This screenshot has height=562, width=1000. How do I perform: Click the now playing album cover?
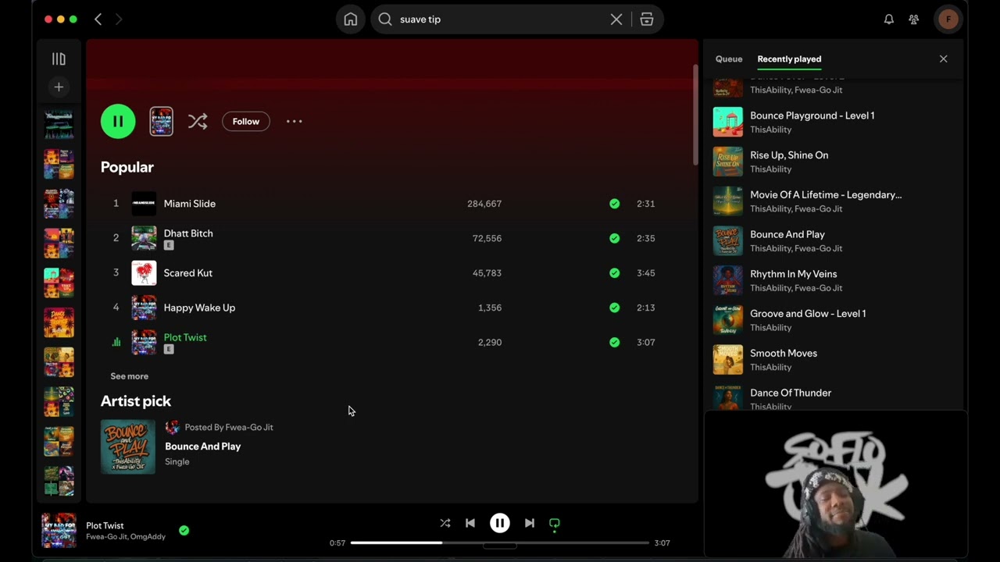59,531
